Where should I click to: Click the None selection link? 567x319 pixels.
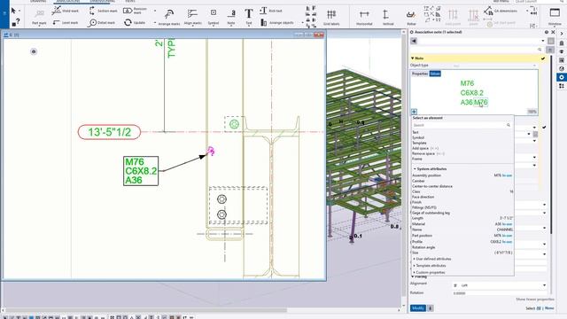tap(549, 308)
